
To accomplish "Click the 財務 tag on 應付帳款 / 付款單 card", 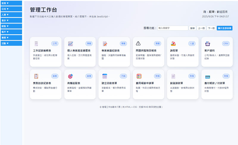I will click(226, 76).
